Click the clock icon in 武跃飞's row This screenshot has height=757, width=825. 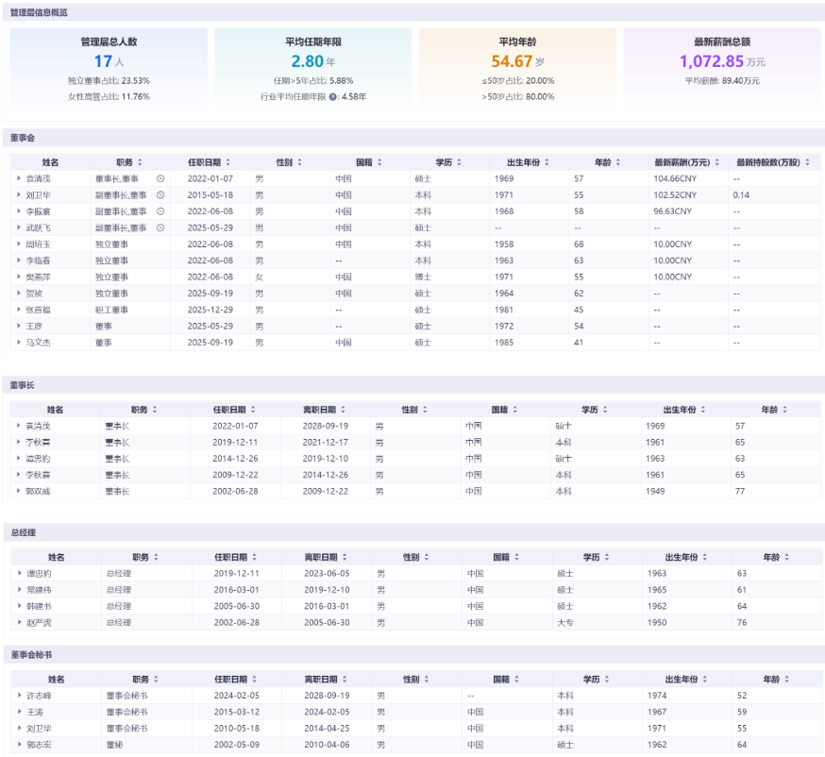pyautogui.click(x=160, y=227)
